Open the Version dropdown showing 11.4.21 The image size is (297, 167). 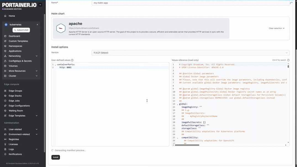click(x=190, y=53)
